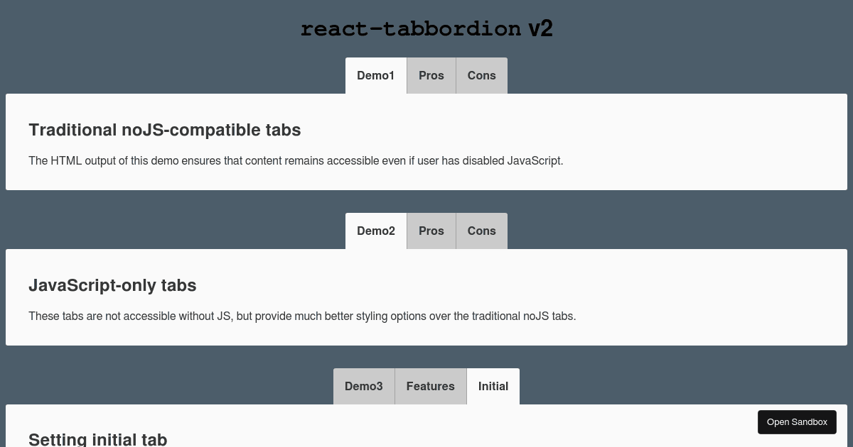The width and height of the screenshot is (853, 447).
Task: Select the Pros tab in Demo1
Action: (x=431, y=75)
